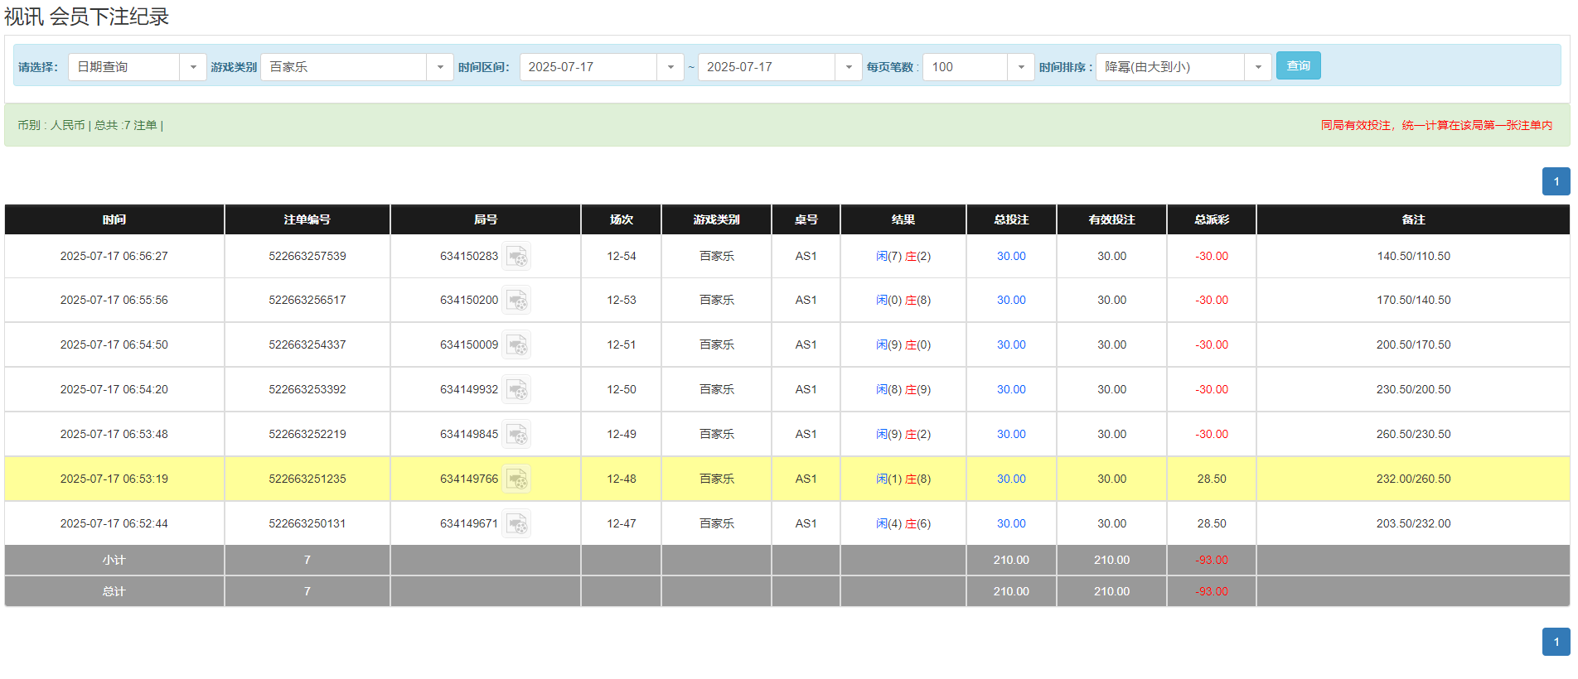The image size is (1578, 679).
Task: Open the 百家乐 game type dropdown
Action: pyautogui.click(x=439, y=67)
